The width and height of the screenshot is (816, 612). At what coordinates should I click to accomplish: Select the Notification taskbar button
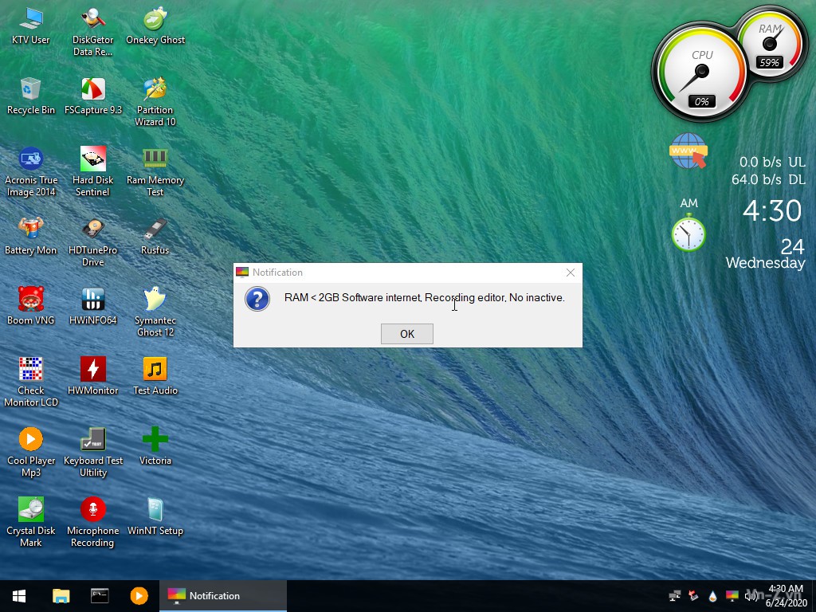[223, 596]
